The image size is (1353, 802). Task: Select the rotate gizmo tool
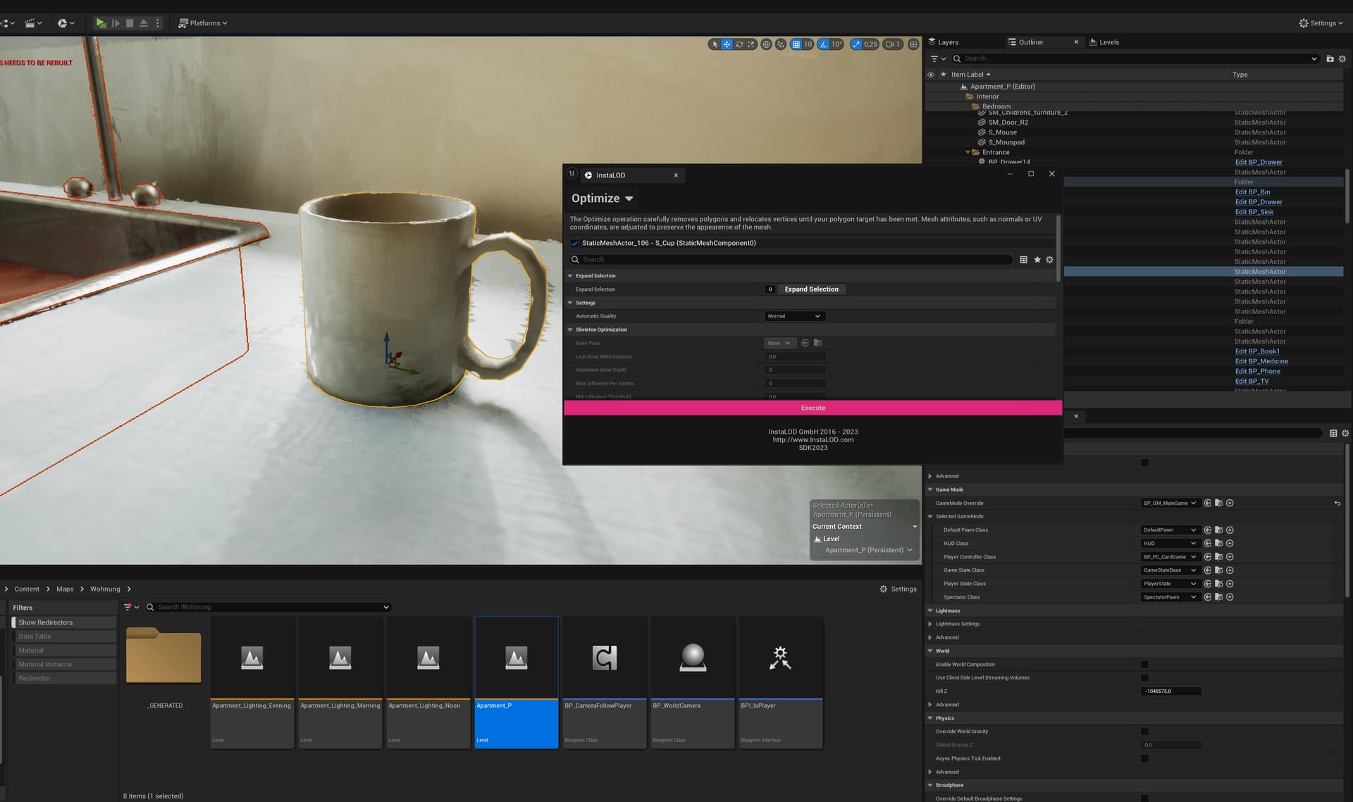[739, 44]
